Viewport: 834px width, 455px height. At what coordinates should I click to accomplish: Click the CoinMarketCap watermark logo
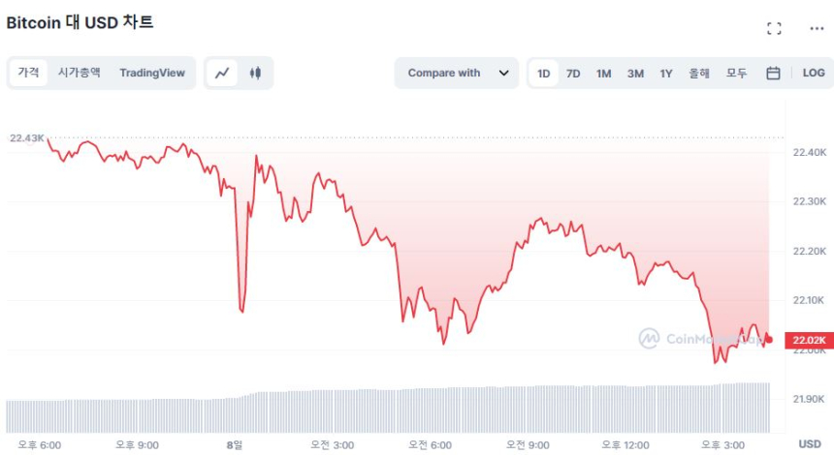pos(649,338)
